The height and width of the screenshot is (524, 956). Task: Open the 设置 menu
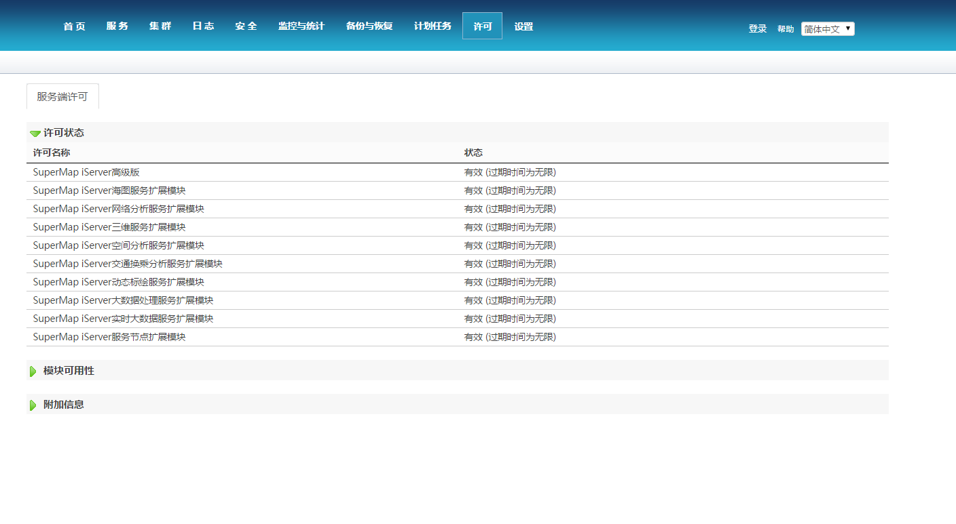coord(523,26)
